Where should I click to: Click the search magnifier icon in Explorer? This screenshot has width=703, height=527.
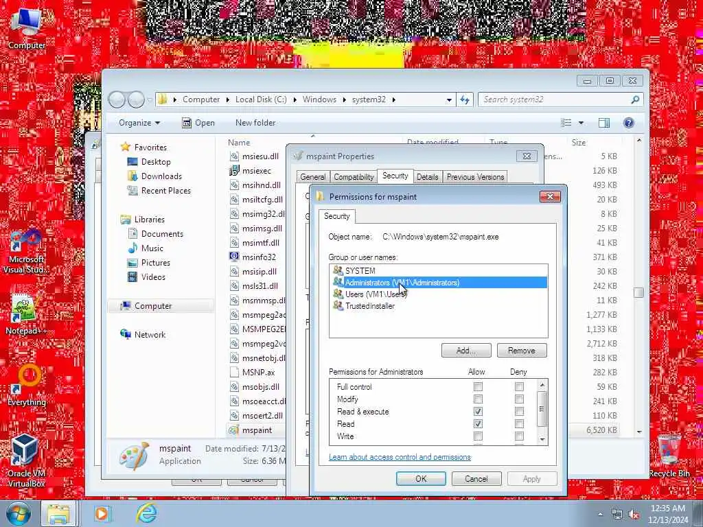635,99
